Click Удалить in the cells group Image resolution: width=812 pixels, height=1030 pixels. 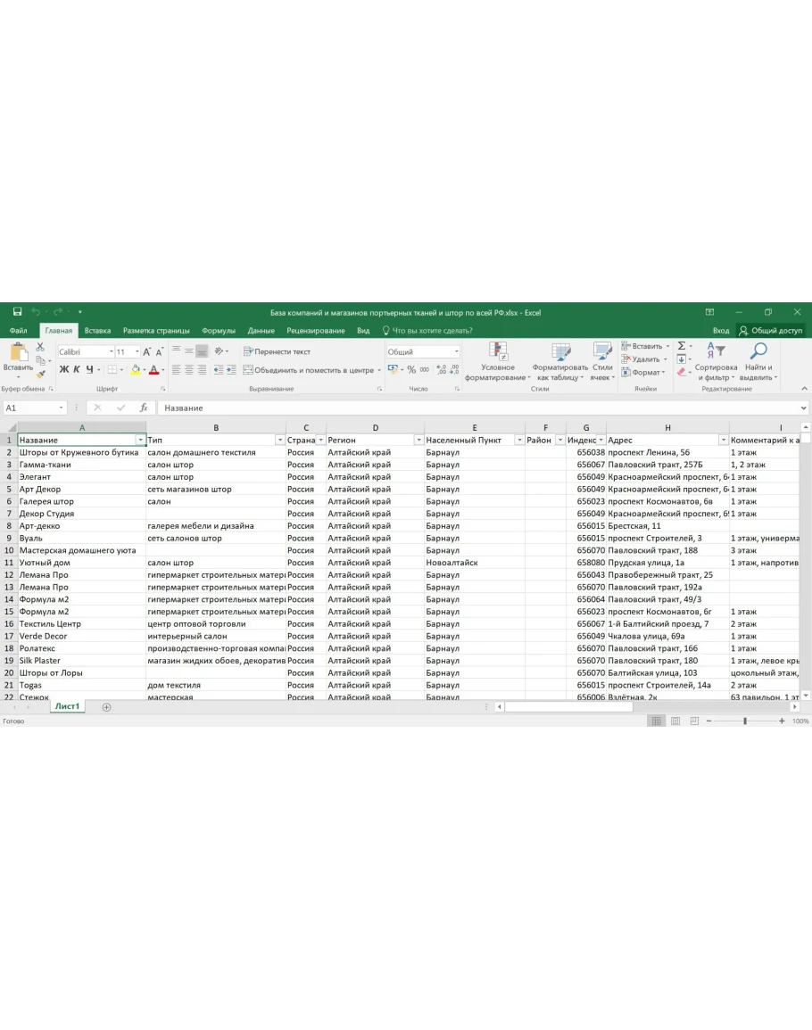643,359
